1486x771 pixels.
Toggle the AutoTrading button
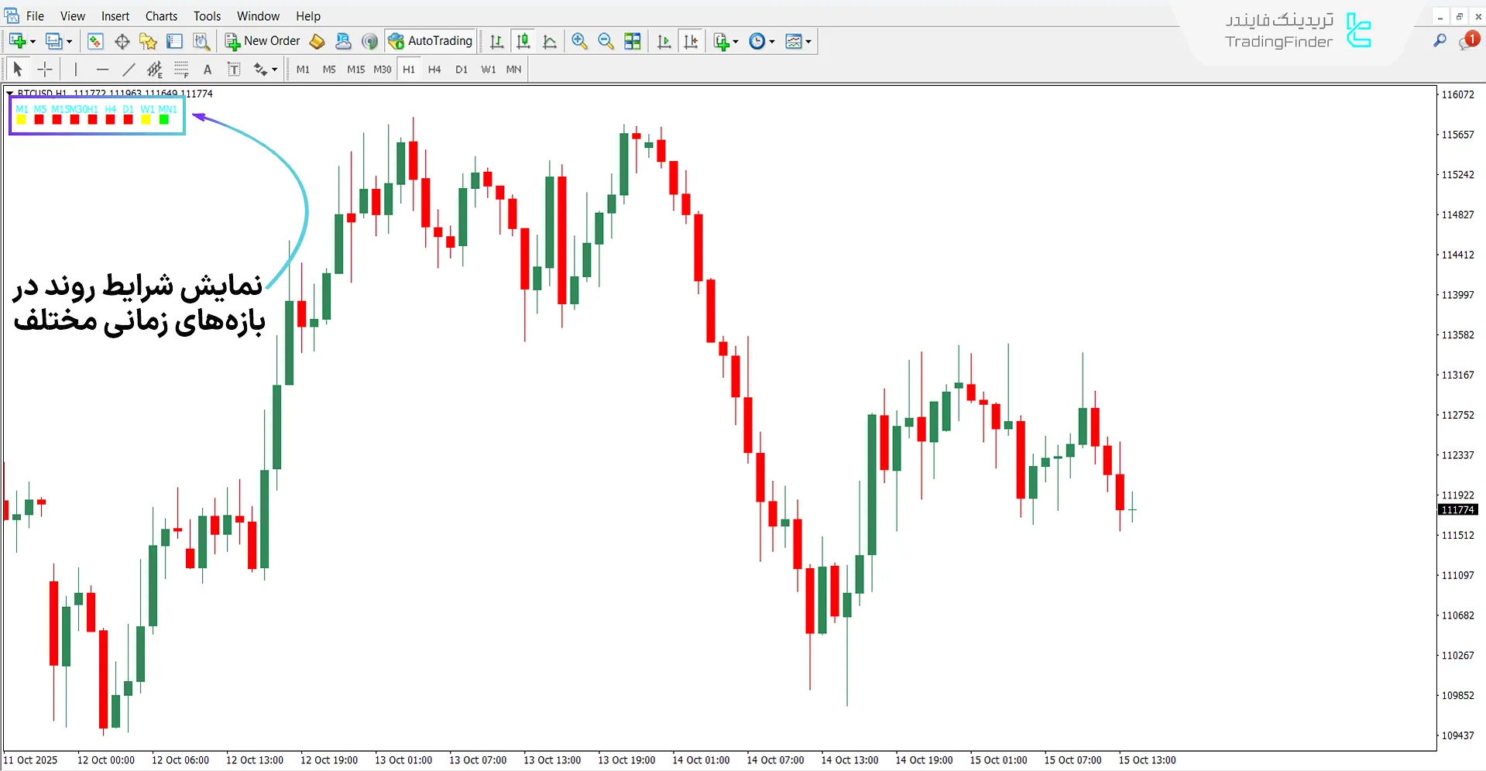coord(431,42)
